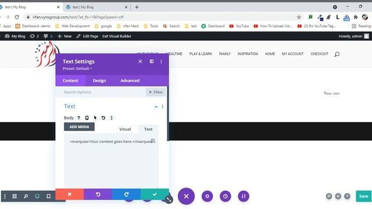Open portability arrows icon
372x209 pixels.
coord(244,196)
